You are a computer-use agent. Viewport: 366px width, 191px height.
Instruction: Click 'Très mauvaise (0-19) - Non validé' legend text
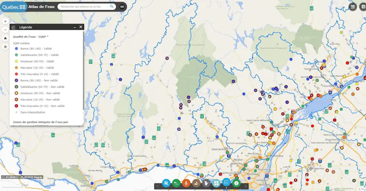point(43,106)
